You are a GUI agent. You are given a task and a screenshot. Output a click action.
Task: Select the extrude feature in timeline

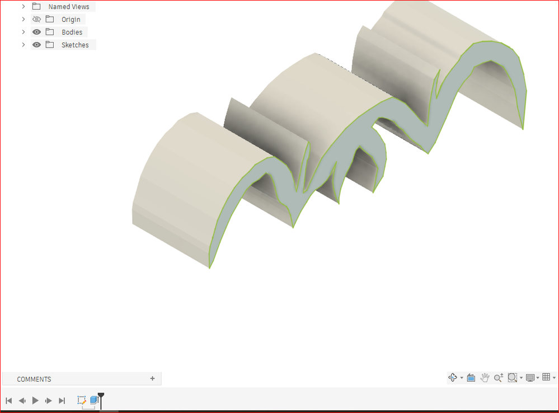tap(94, 400)
